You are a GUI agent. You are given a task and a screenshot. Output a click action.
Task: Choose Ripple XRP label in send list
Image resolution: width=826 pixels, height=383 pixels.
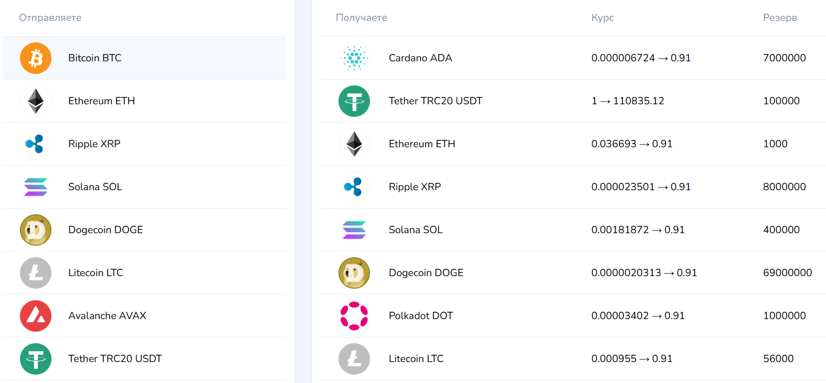pos(94,144)
